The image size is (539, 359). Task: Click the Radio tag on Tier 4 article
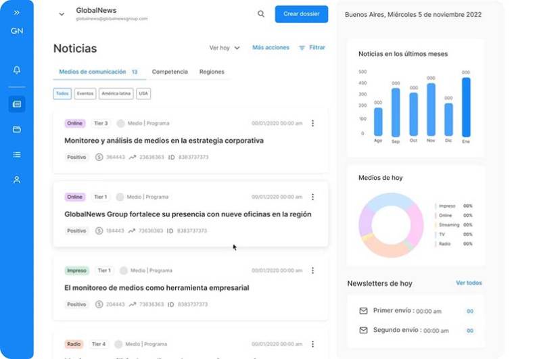74,344
